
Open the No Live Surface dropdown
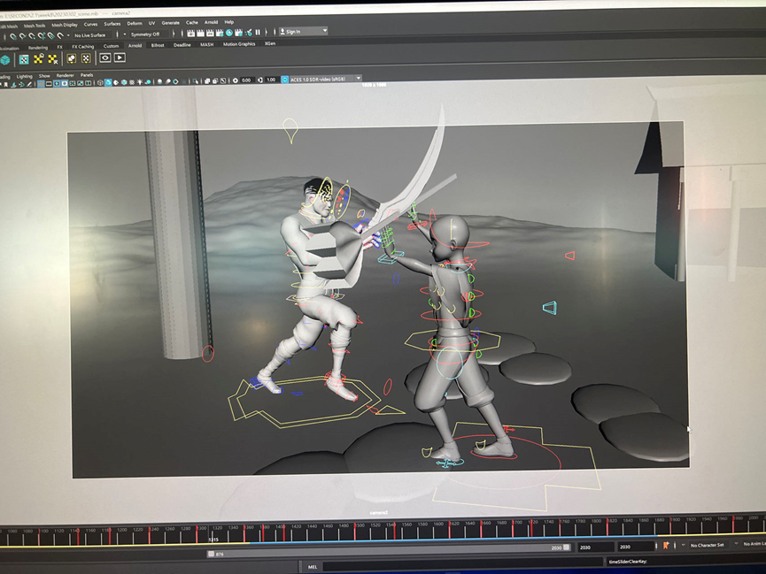(x=93, y=35)
